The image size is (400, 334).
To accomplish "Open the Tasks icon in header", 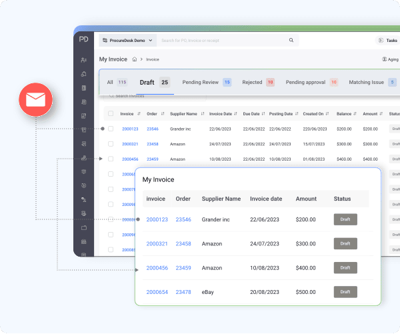I will pos(379,40).
